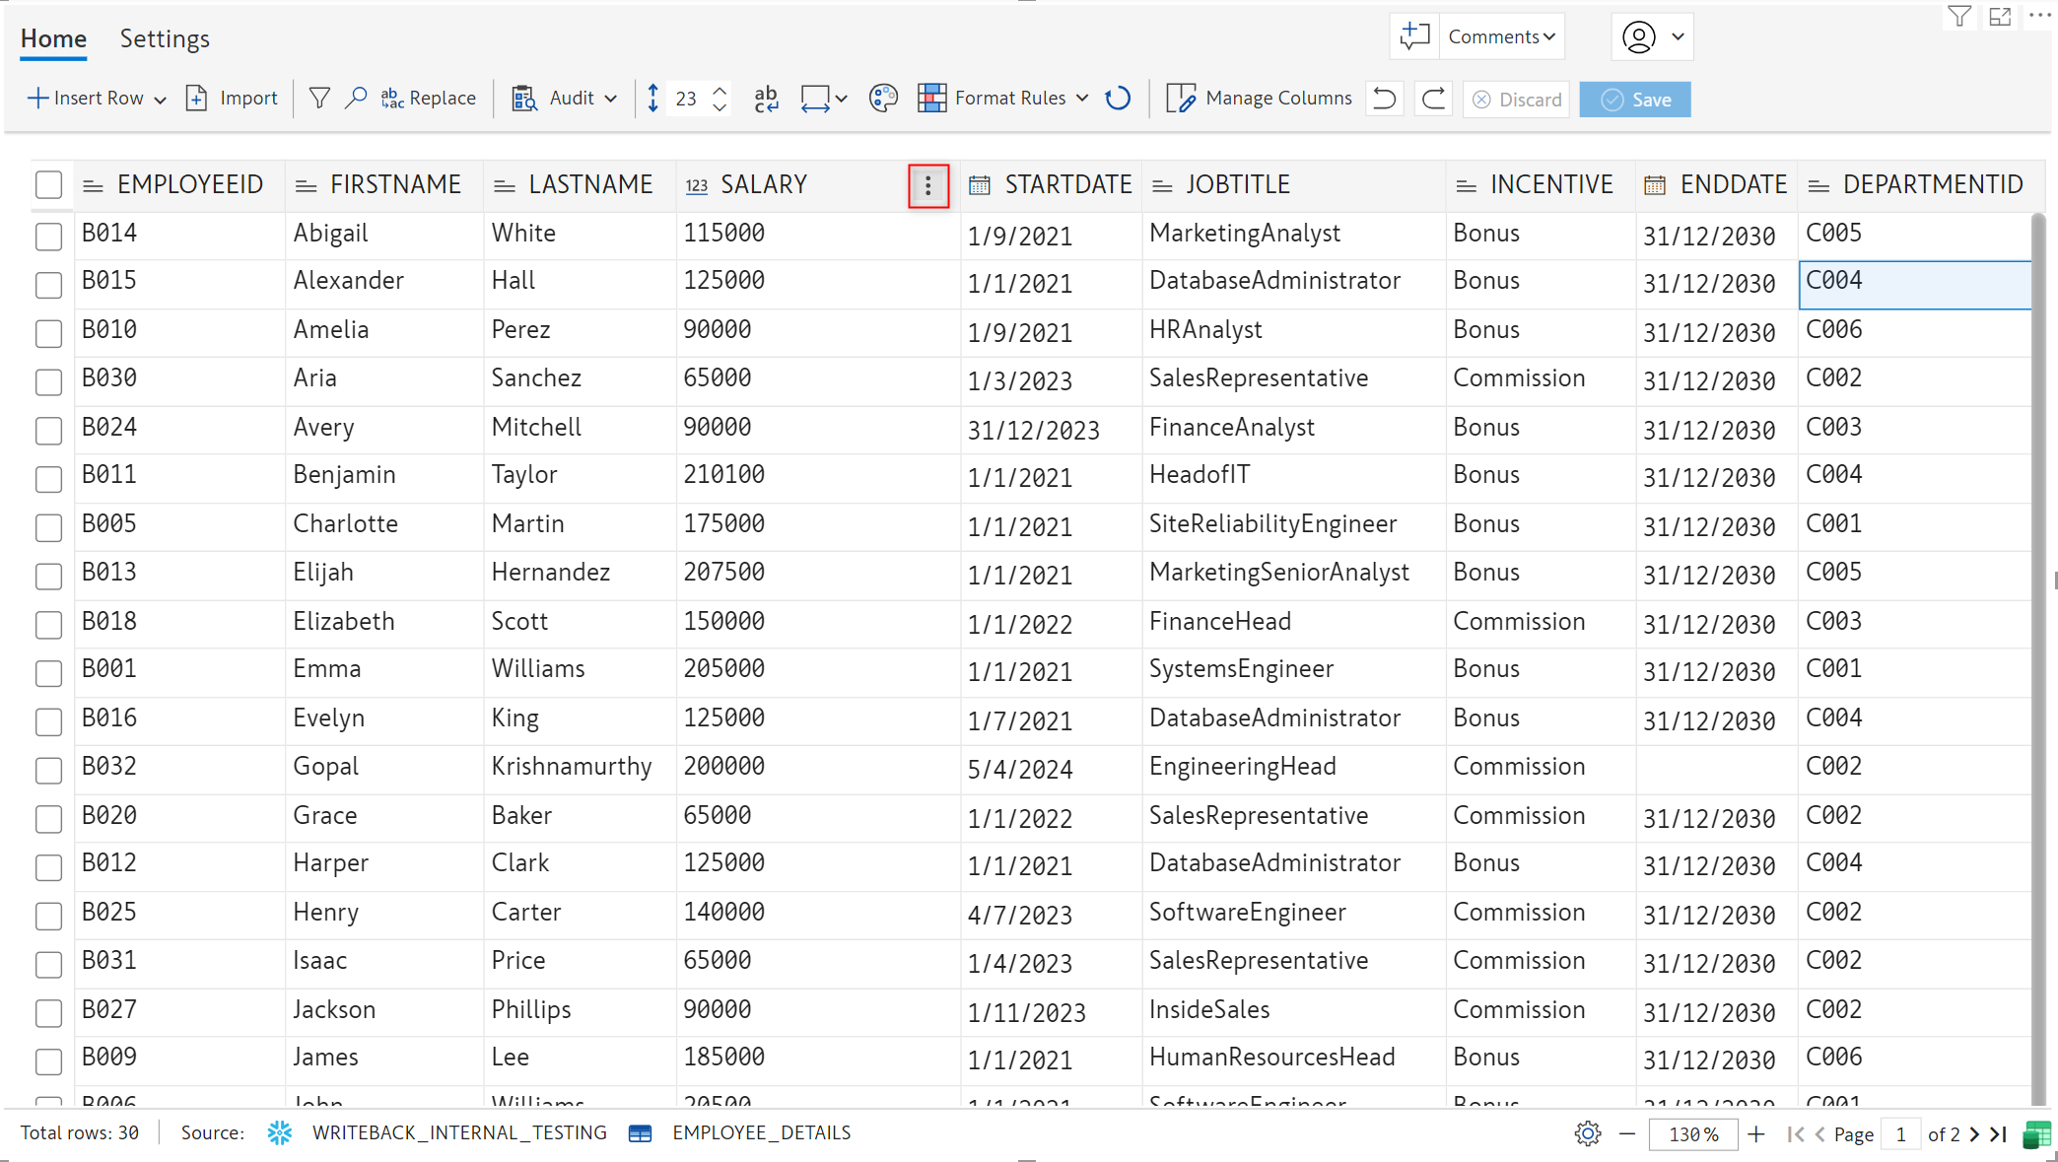
Task: Expand the Insert Row dropdown
Action: click(161, 100)
